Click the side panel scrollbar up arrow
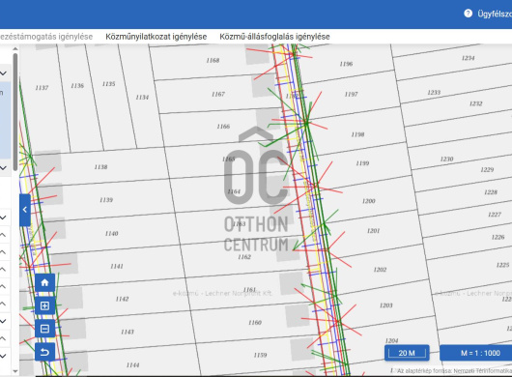512x377 pixels. point(15,49)
